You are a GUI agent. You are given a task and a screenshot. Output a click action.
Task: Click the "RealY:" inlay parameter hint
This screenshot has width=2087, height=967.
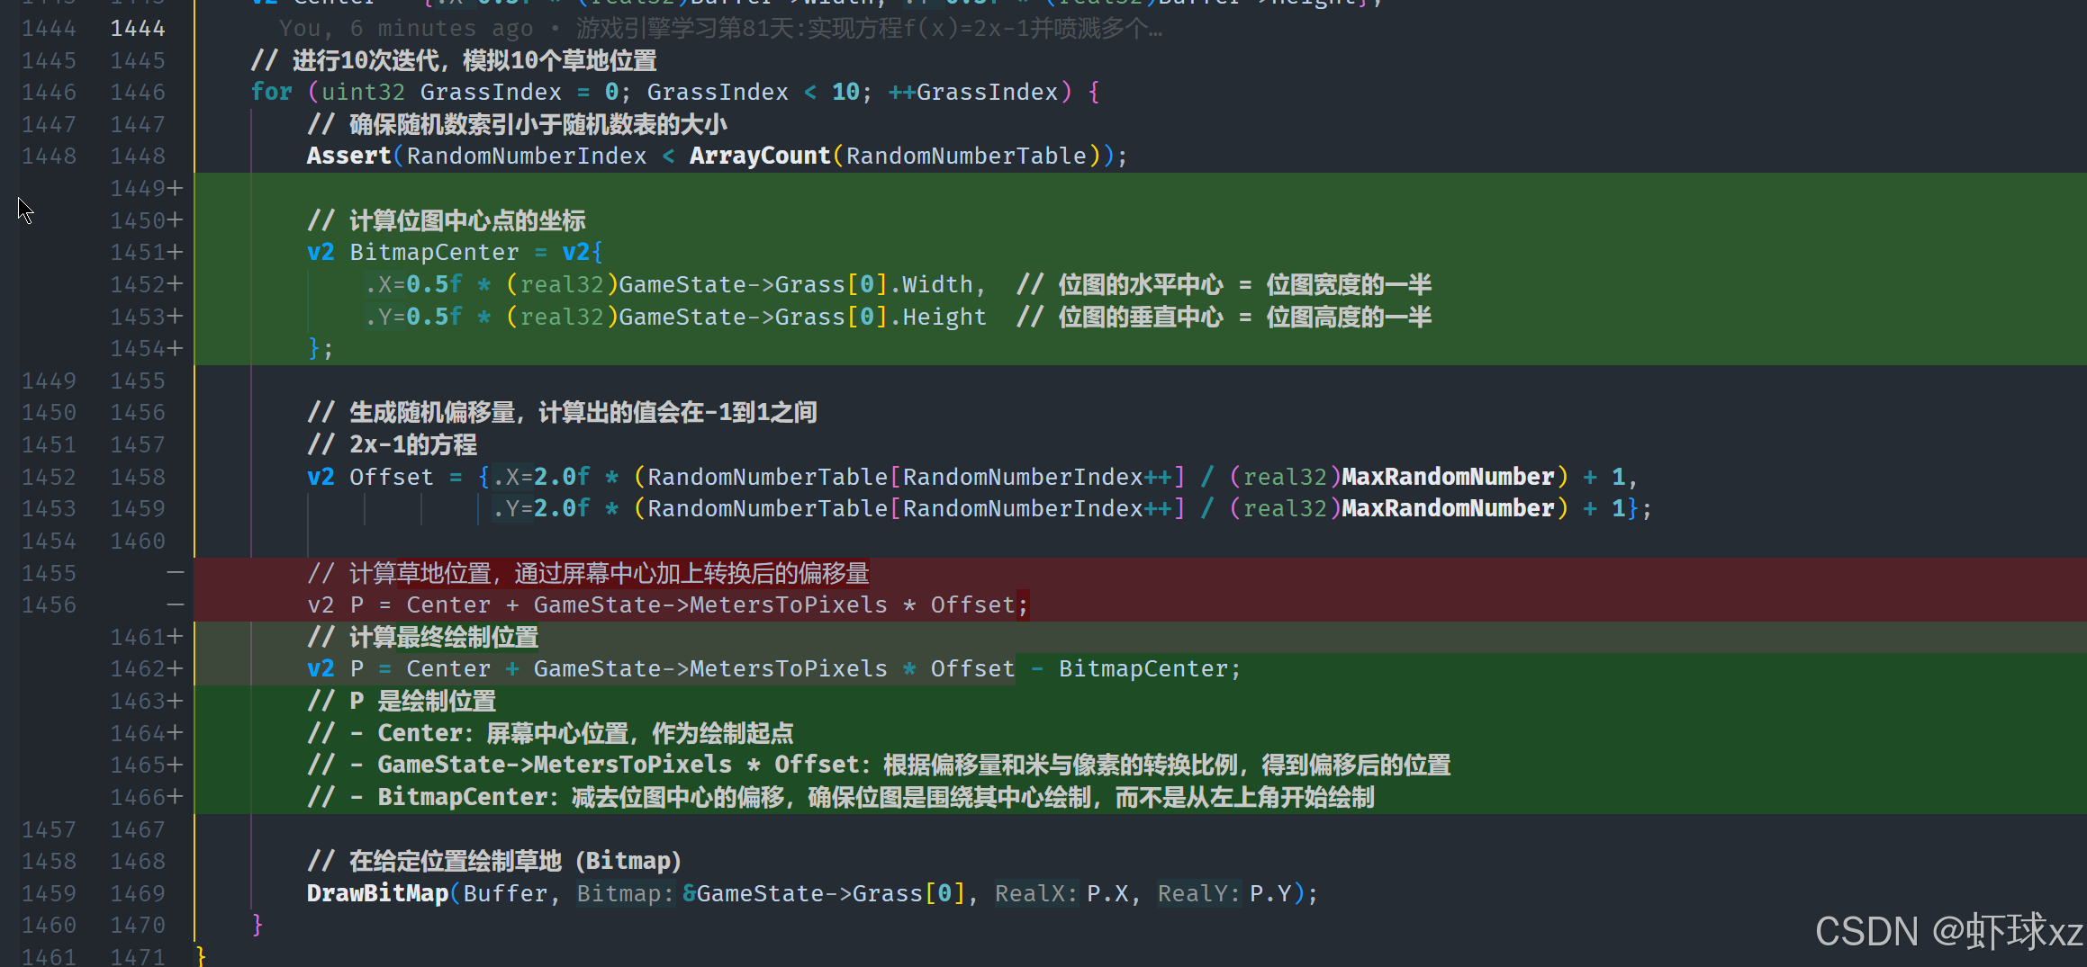1198,893
